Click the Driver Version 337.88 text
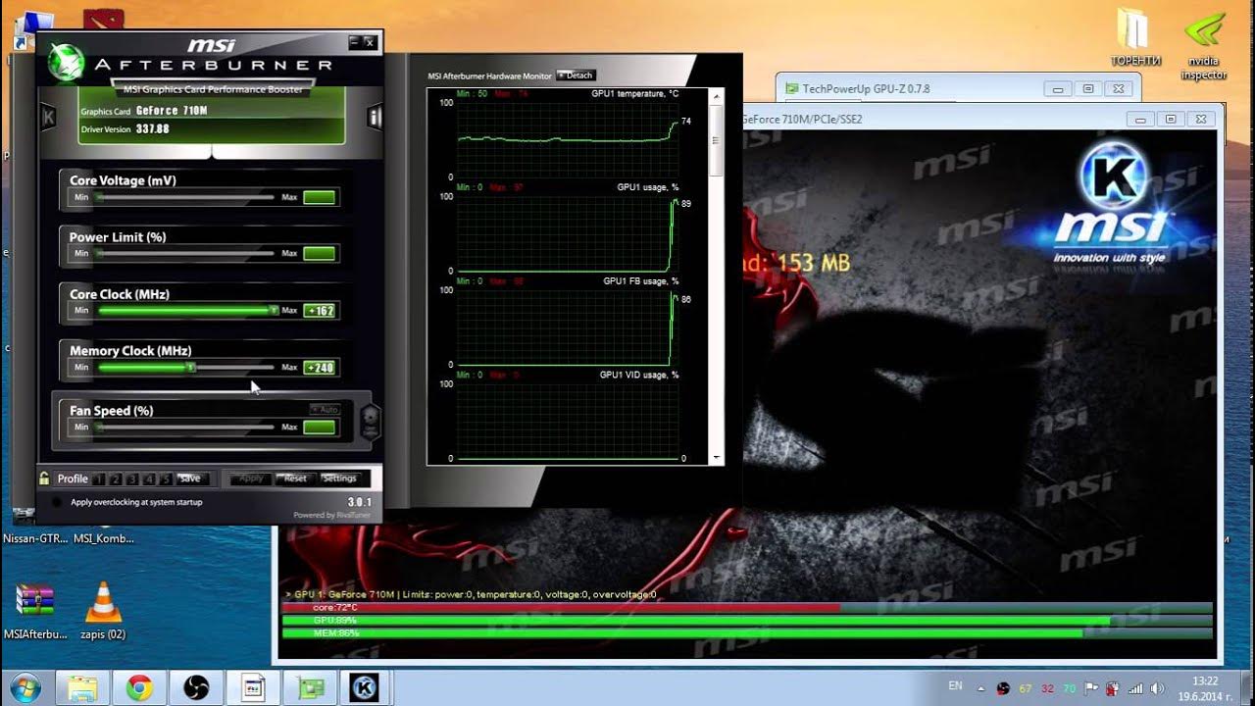The height and width of the screenshot is (706, 1255). 125,128
